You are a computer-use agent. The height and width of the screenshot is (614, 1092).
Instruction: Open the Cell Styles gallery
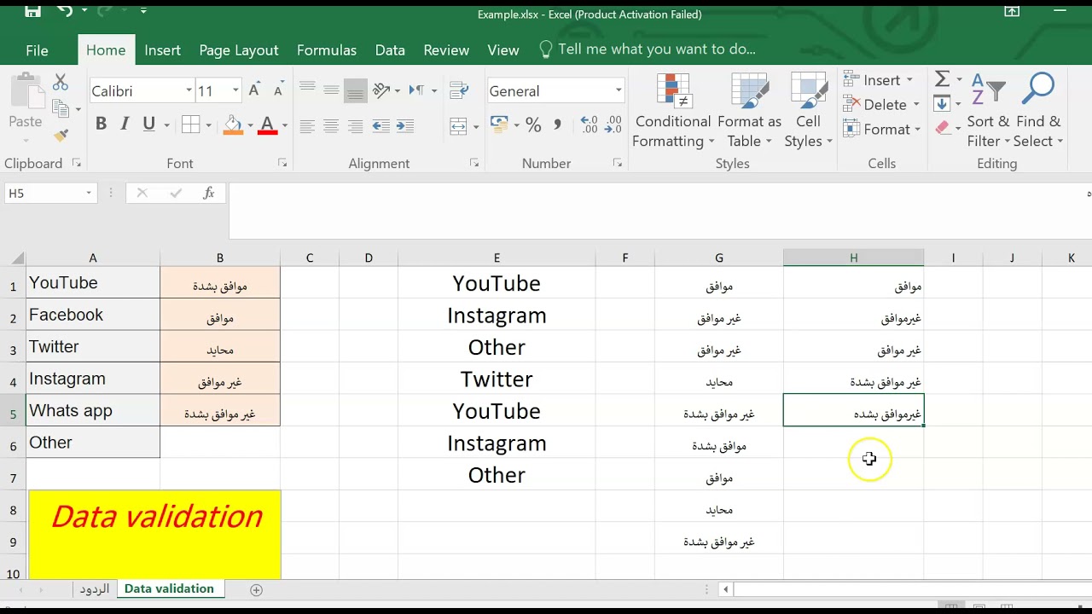pyautogui.click(x=808, y=111)
